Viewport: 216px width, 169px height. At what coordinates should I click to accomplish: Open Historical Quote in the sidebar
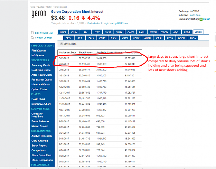pyautogui.click(x=41, y=84)
